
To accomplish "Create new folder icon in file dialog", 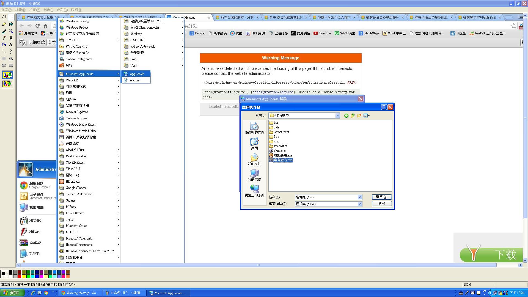I will pos(359,116).
